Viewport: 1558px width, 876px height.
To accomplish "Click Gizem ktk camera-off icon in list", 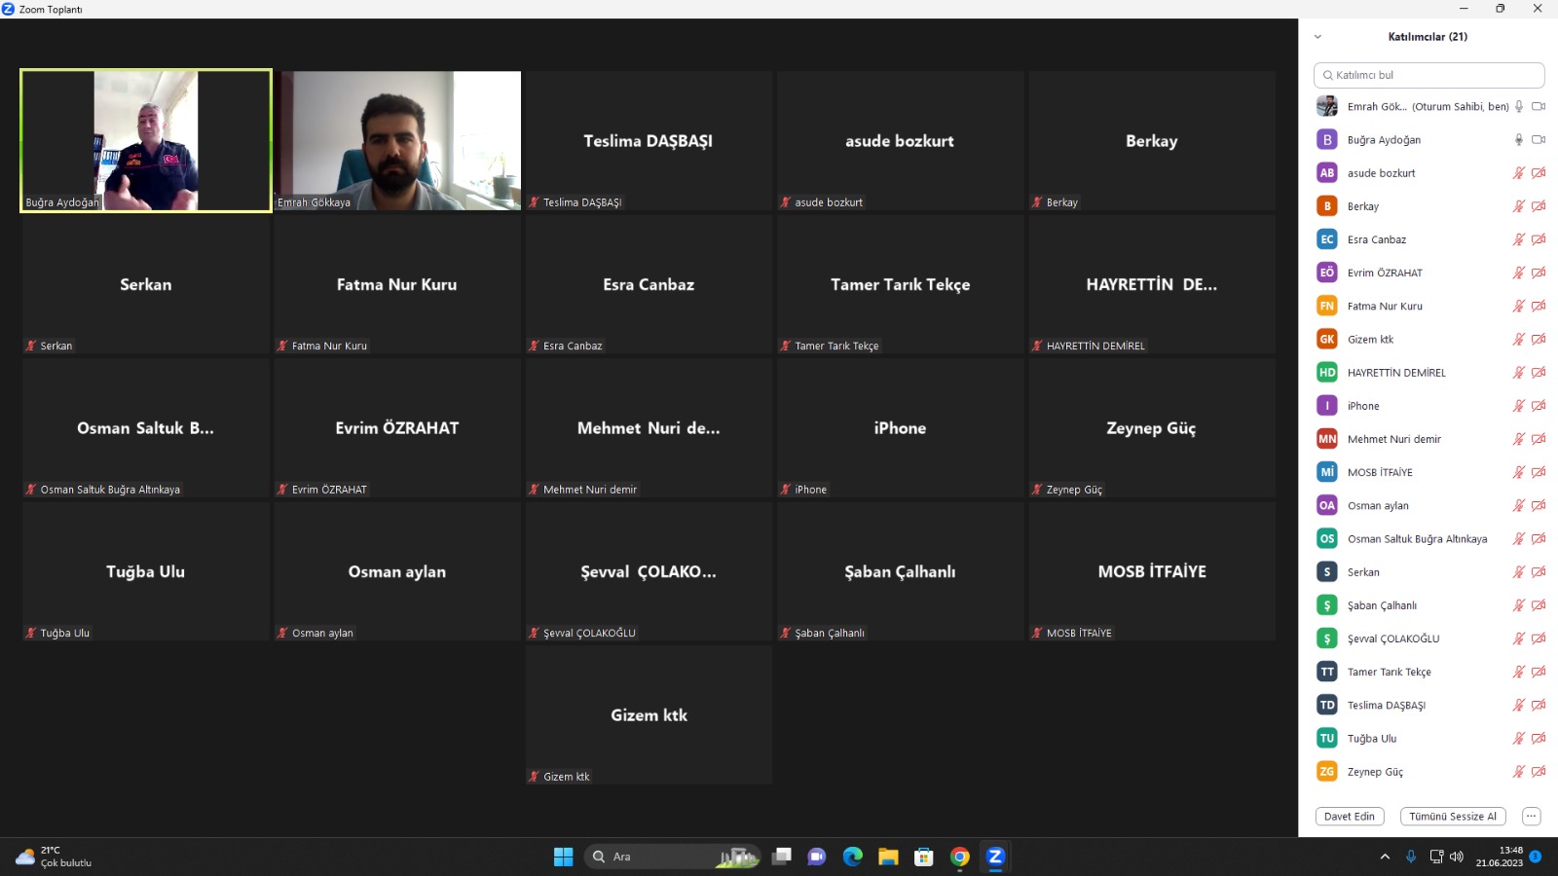I will [1539, 340].
